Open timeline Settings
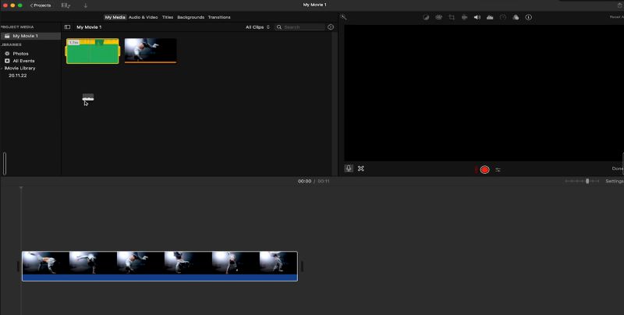Image resolution: width=624 pixels, height=315 pixels. click(x=615, y=181)
